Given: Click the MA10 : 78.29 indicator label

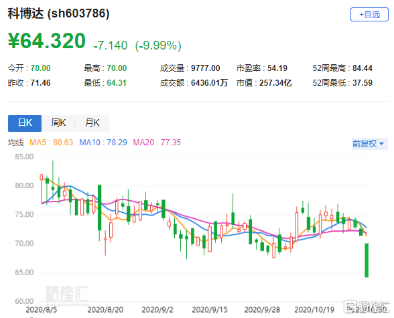Looking at the screenshot, I should point(103,143).
